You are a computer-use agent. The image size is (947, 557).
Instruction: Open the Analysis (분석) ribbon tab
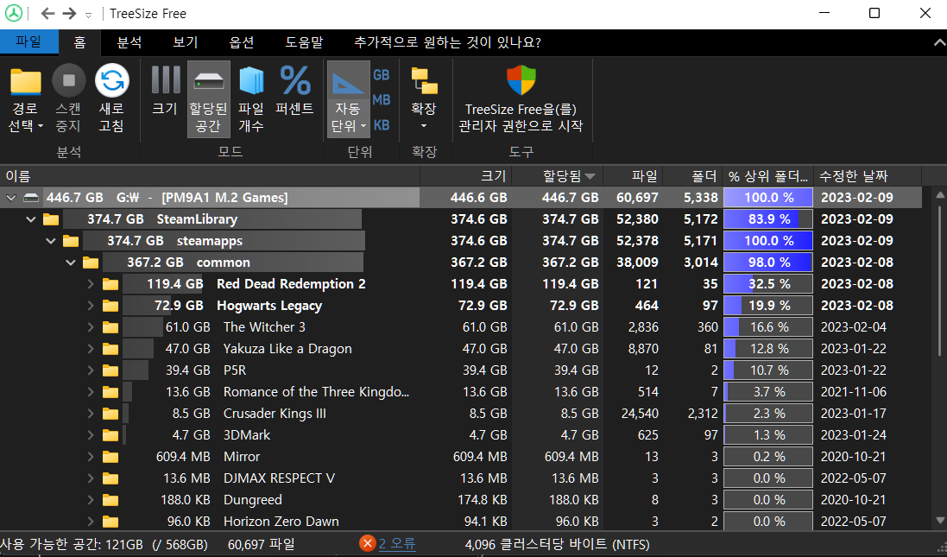pos(129,42)
